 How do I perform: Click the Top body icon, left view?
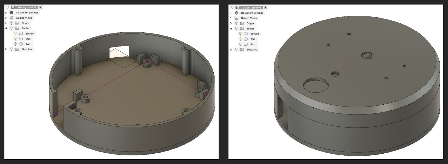pos(21,44)
